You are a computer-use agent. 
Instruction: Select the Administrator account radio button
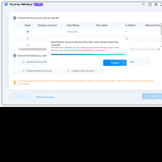(x=28, y=32)
